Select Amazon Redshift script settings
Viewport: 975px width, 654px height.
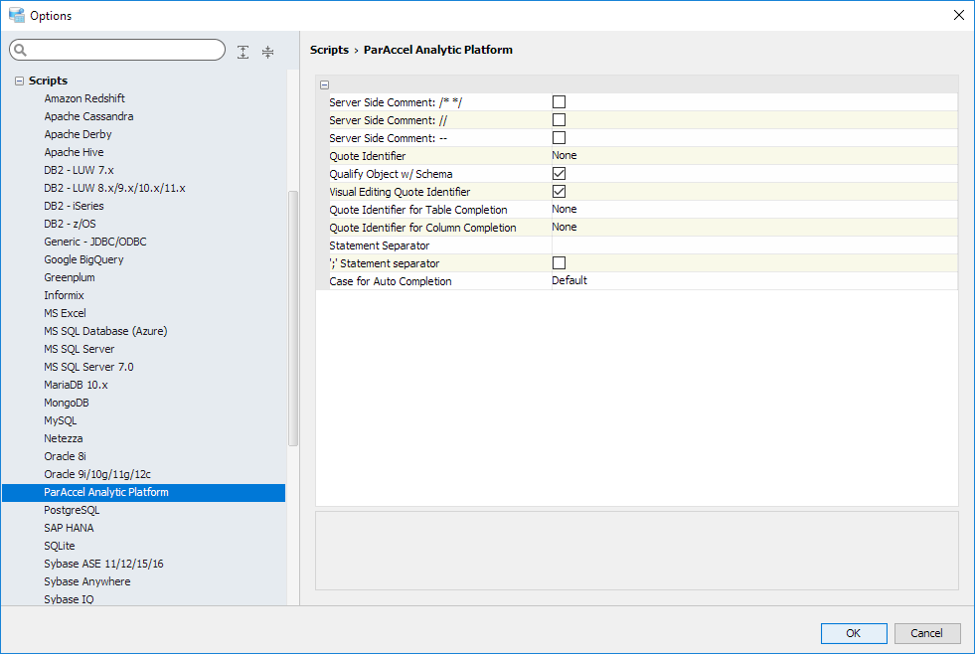pos(84,98)
